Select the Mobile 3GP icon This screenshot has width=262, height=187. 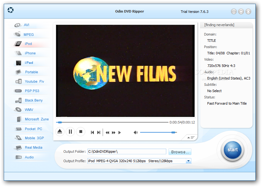[18, 138]
